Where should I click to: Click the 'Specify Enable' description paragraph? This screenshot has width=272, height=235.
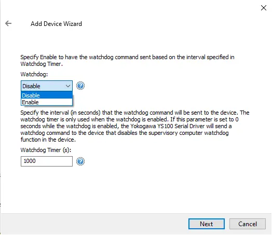(128, 61)
